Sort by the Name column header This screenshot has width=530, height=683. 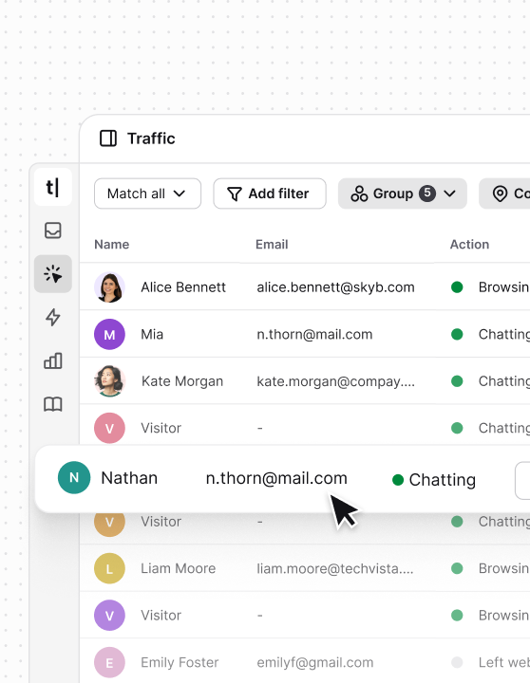coord(112,245)
